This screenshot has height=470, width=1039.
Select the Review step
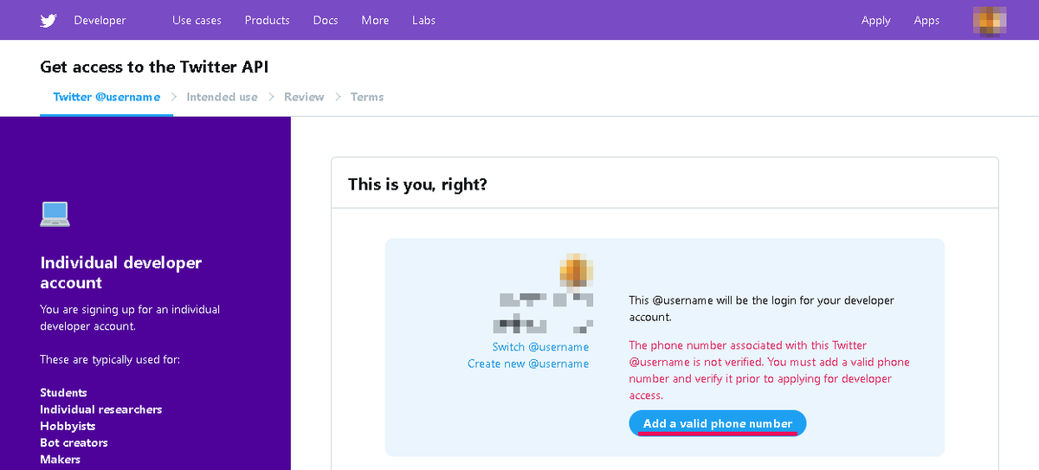(304, 97)
